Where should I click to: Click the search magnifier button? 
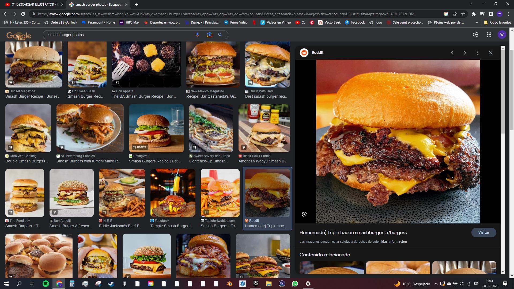tap(220, 35)
